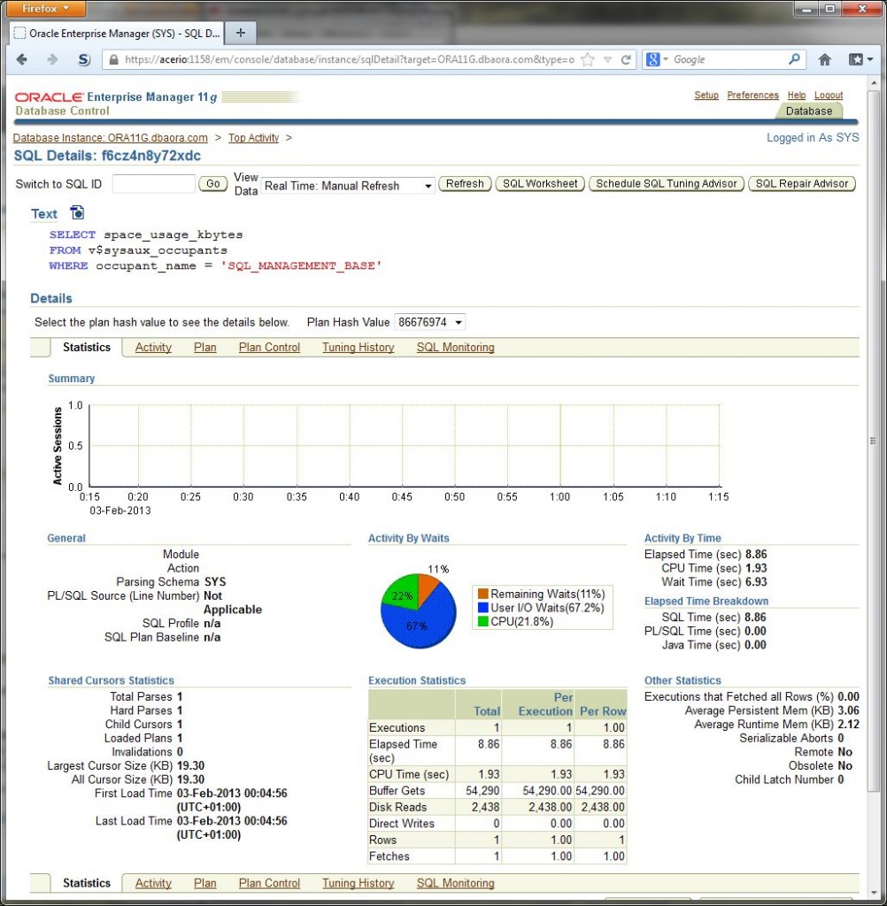Click the S add-on icon beside the address bar
The width and height of the screenshot is (887, 906).
tap(84, 59)
